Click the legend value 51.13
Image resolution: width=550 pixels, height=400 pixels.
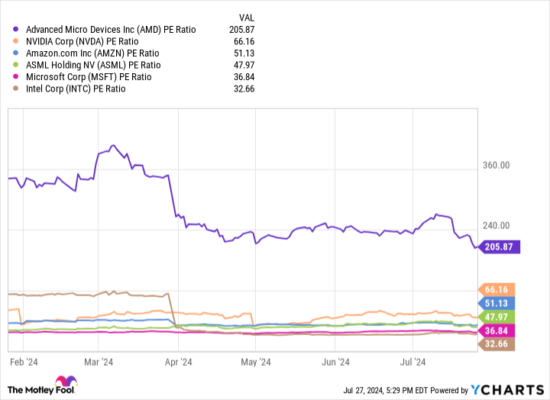244,53
